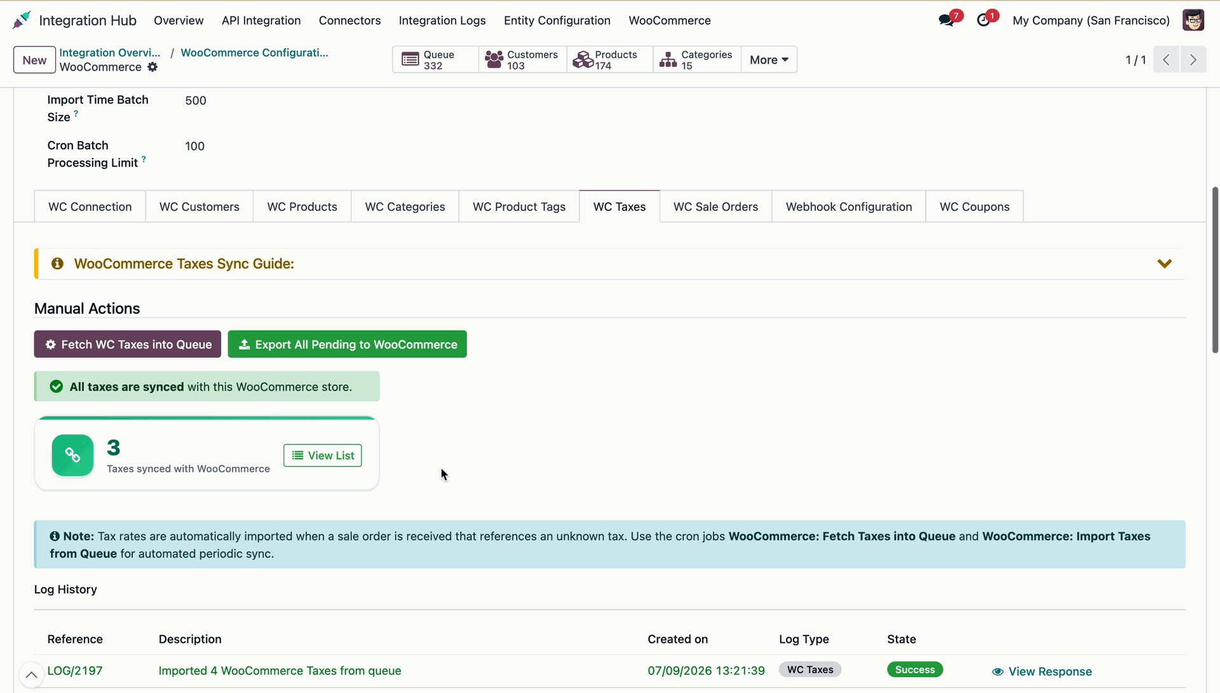Click the View List button
Screen dimensions: 1220x693
[x=323, y=455]
